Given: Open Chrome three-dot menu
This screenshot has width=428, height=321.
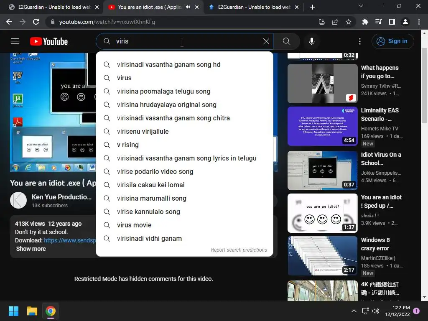Looking at the screenshot, I should click(x=419, y=22).
